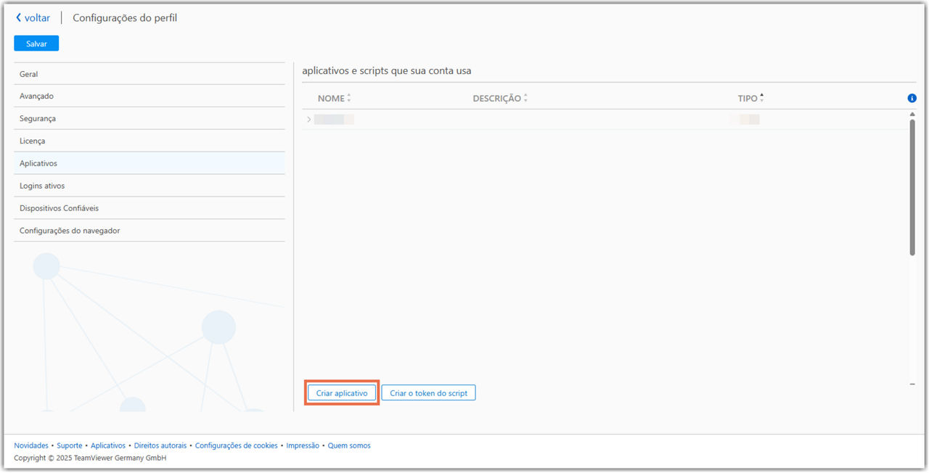Select Licença in the sidebar

[33, 141]
